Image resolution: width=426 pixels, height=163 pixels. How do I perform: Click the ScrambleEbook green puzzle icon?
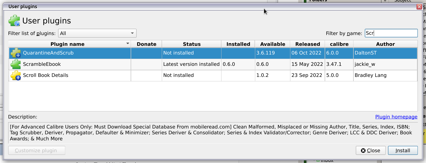pyautogui.click(x=16, y=64)
